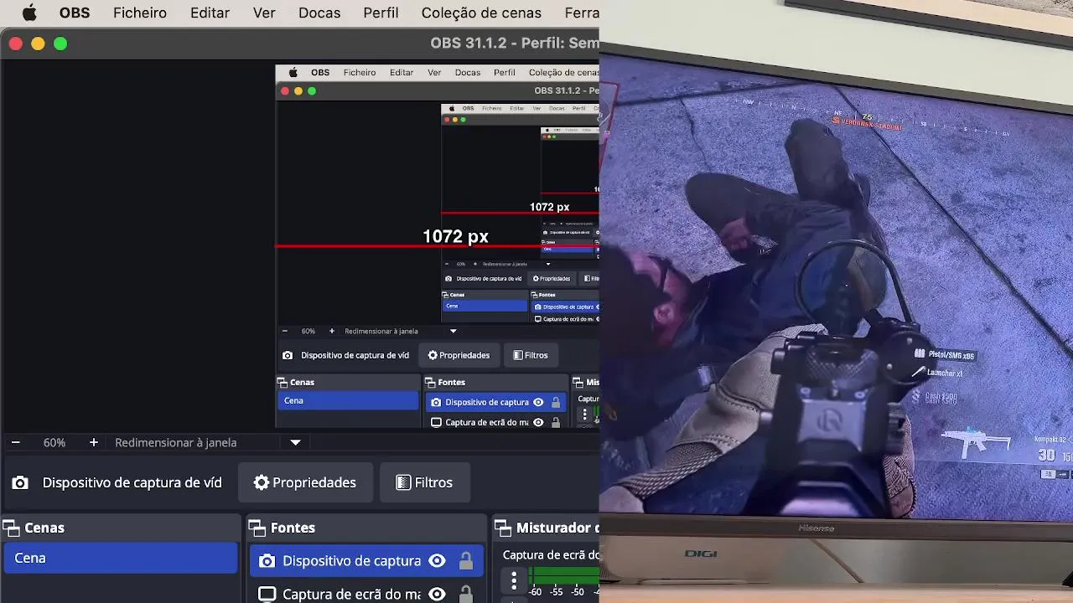The image size is (1073, 603).
Task: Click the minus zoom icon in largest mirrored copy
Action: pyautogui.click(x=284, y=331)
